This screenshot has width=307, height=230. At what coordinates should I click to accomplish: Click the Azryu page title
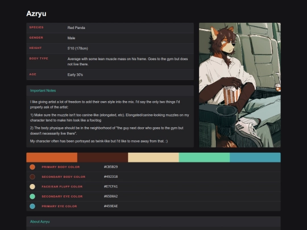pos(36,14)
